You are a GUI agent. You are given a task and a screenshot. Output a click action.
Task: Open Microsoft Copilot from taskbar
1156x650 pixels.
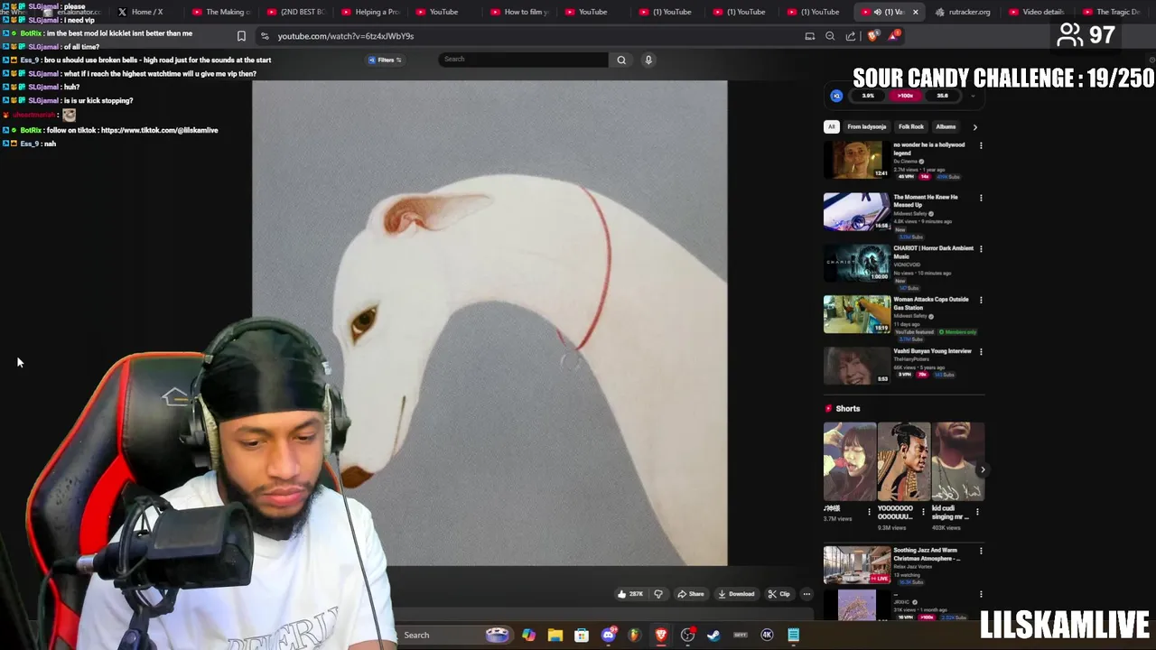click(x=528, y=635)
